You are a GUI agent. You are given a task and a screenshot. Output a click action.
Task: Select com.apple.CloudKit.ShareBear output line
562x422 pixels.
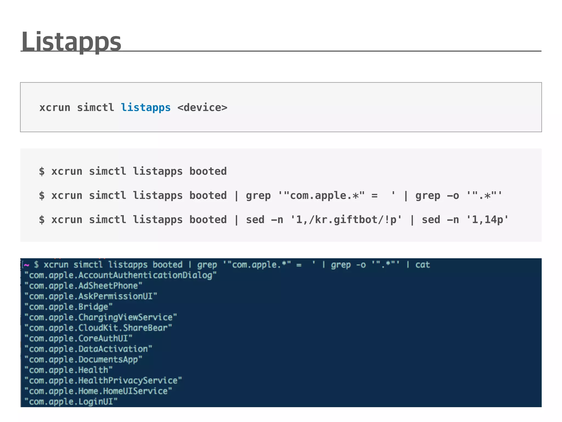coord(98,328)
